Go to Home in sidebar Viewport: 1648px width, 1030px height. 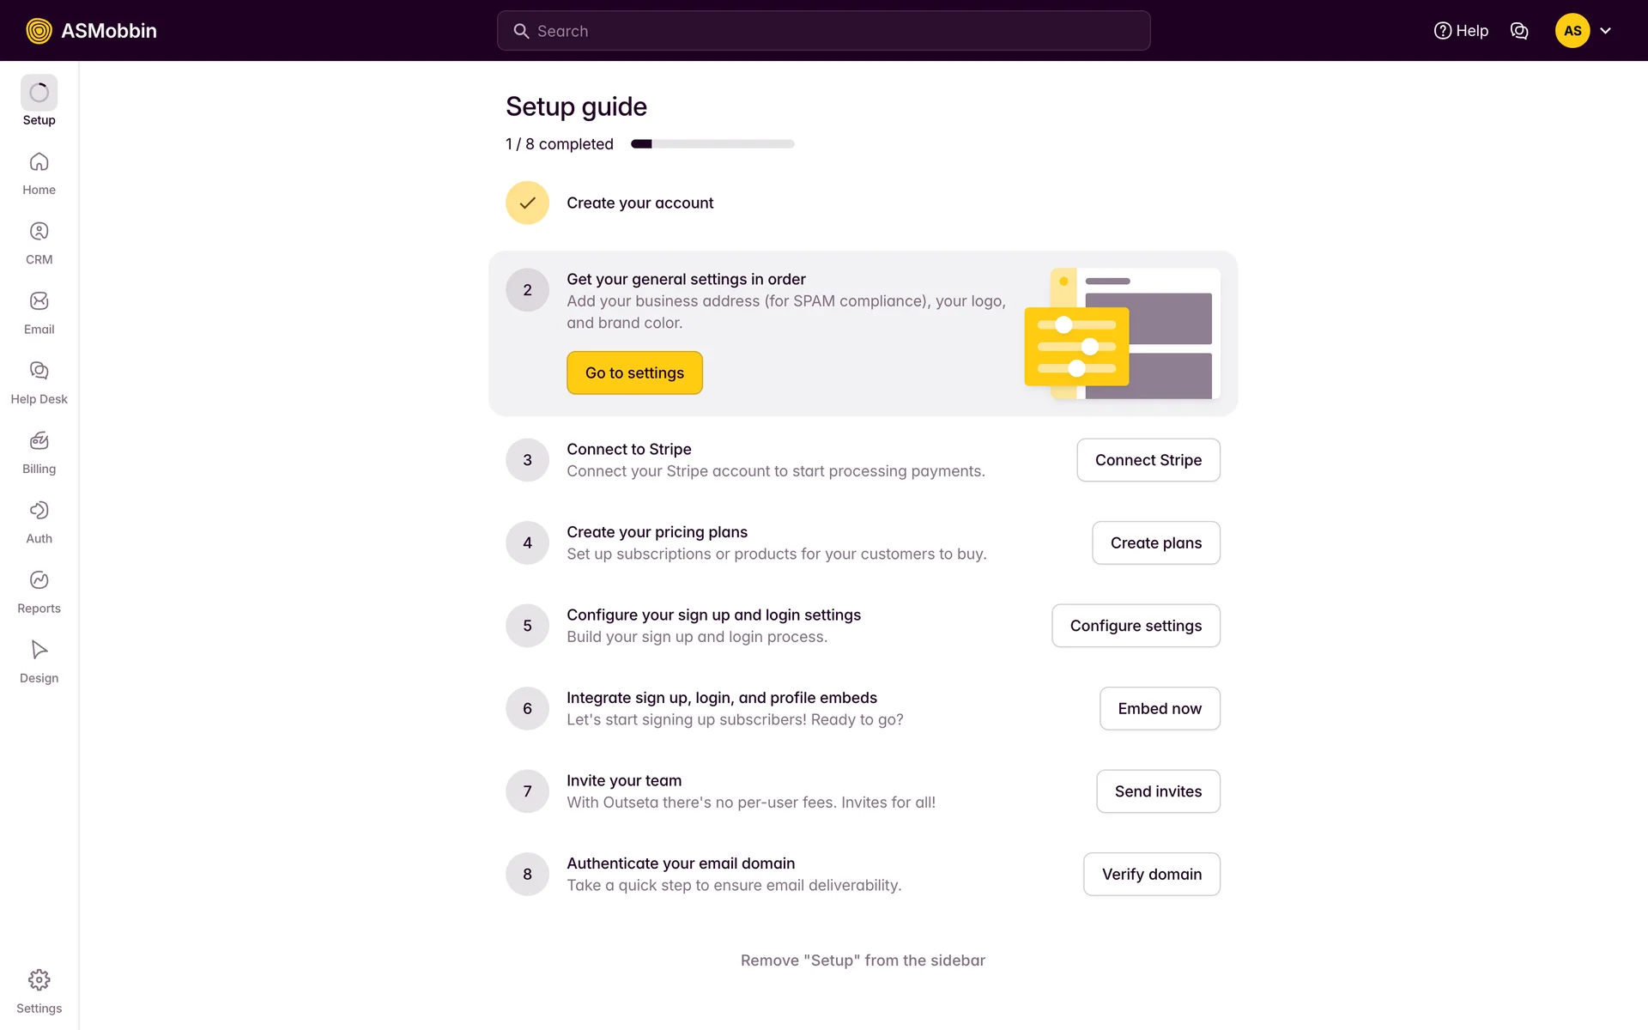tap(39, 162)
